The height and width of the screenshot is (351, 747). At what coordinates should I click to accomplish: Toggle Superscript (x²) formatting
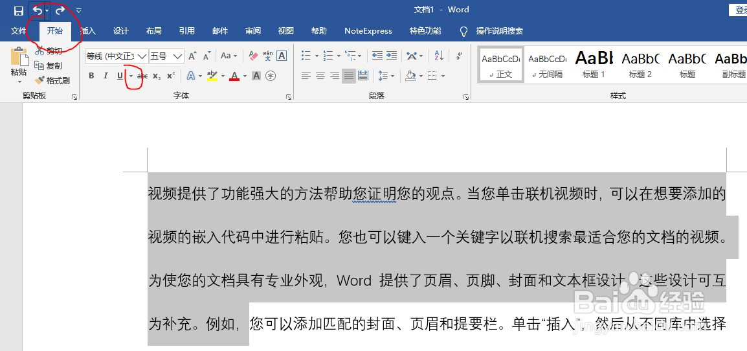[170, 76]
